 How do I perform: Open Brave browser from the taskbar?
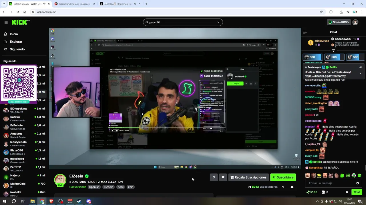51,201
